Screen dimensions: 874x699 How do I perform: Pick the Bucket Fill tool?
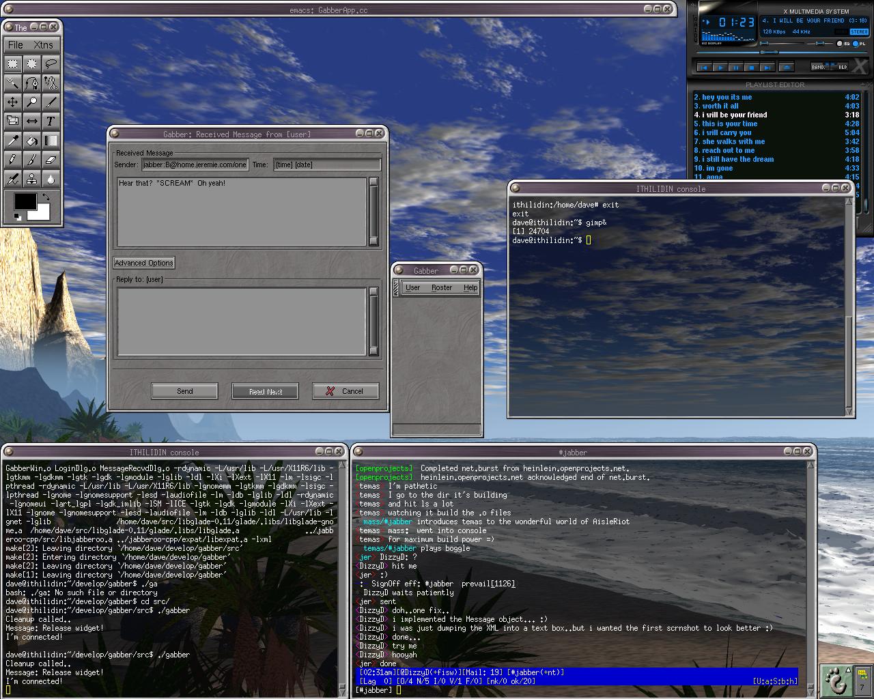pos(31,141)
